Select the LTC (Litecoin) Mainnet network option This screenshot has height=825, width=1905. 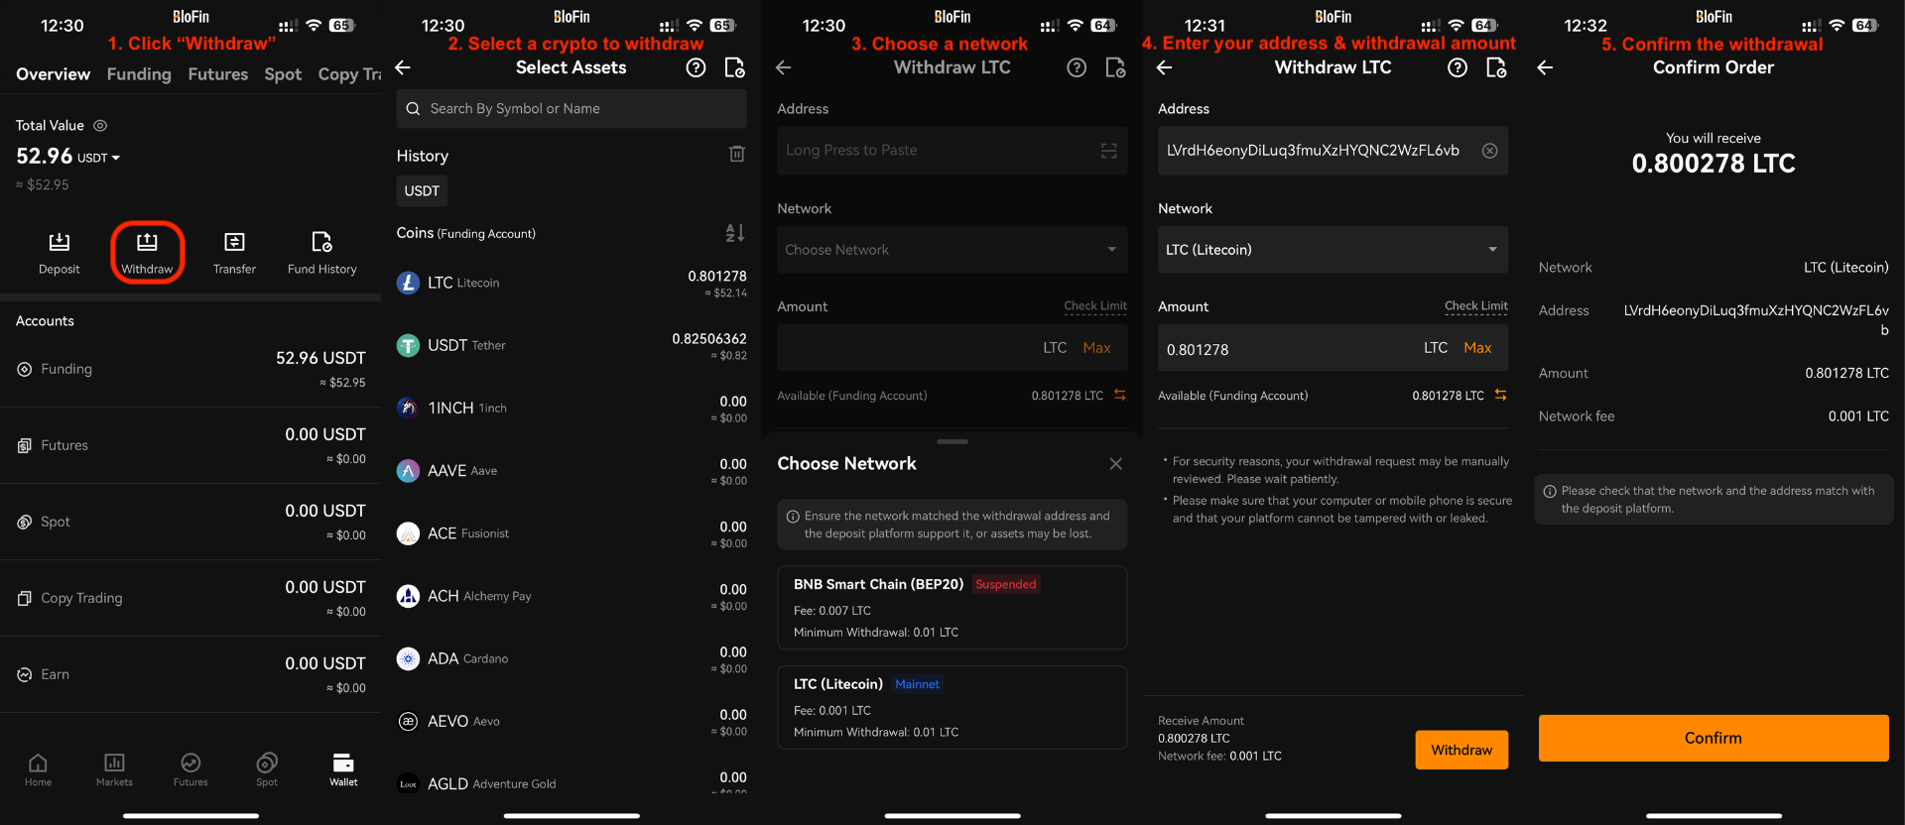(952, 707)
